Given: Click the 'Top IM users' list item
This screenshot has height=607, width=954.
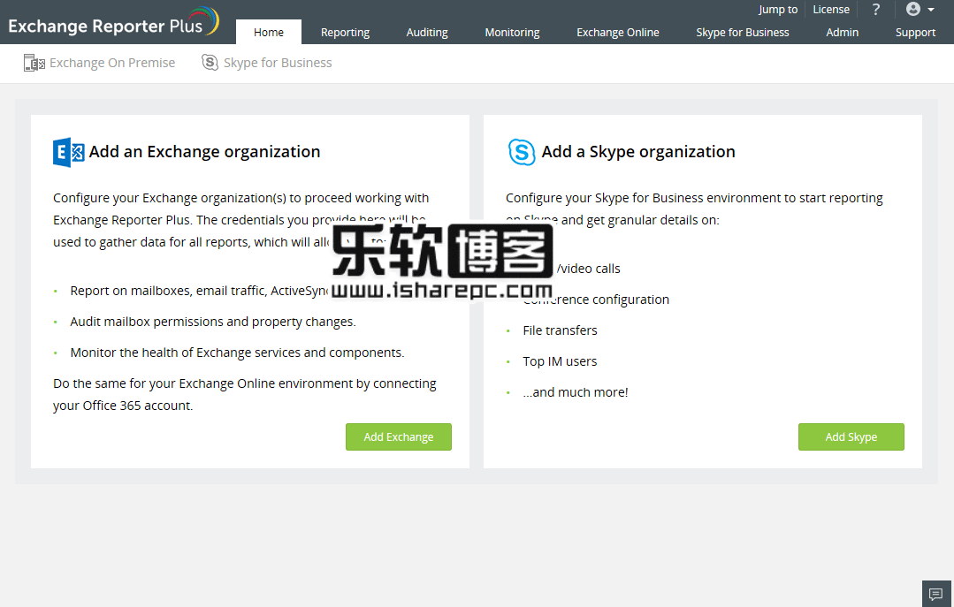Looking at the screenshot, I should (560, 361).
